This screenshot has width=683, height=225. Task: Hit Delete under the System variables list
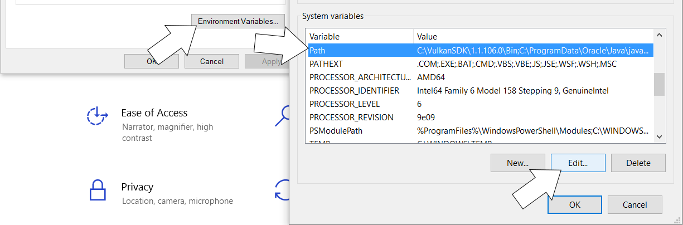point(638,163)
